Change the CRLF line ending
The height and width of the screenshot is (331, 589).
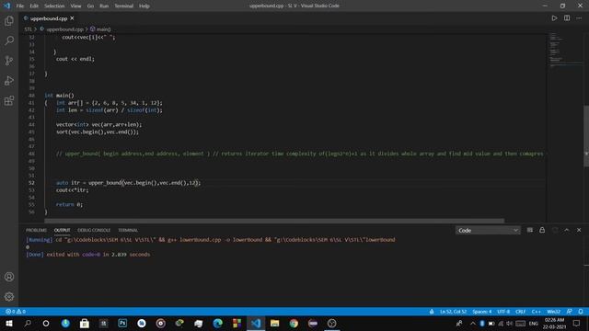[x=520, y=312]
